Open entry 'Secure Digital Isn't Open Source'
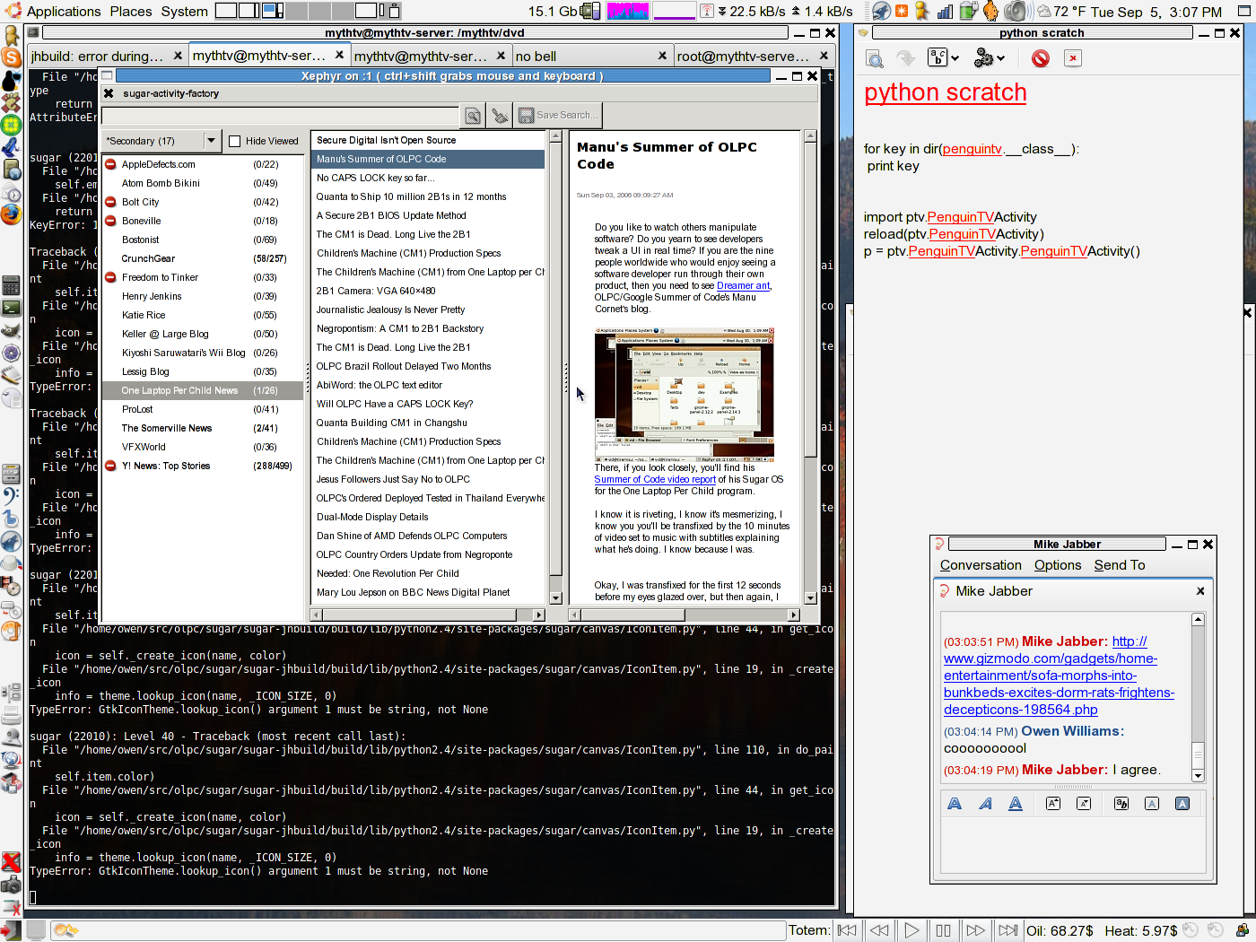 pos(428,140)
